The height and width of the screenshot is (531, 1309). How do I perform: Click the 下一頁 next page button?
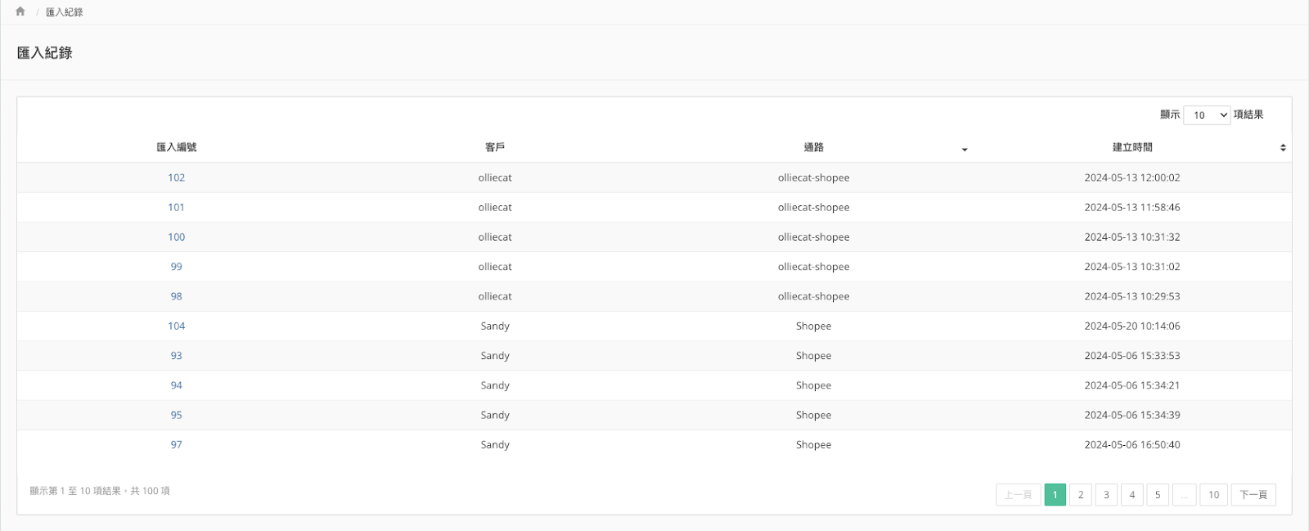(x=1253, y=495)
